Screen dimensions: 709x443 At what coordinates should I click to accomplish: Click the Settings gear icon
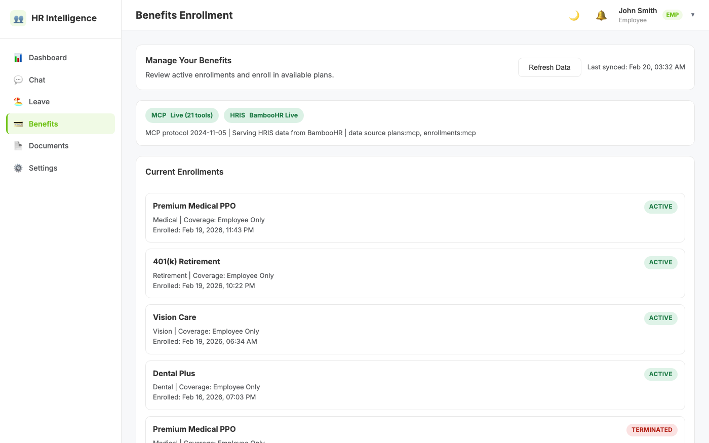point(18,168)
